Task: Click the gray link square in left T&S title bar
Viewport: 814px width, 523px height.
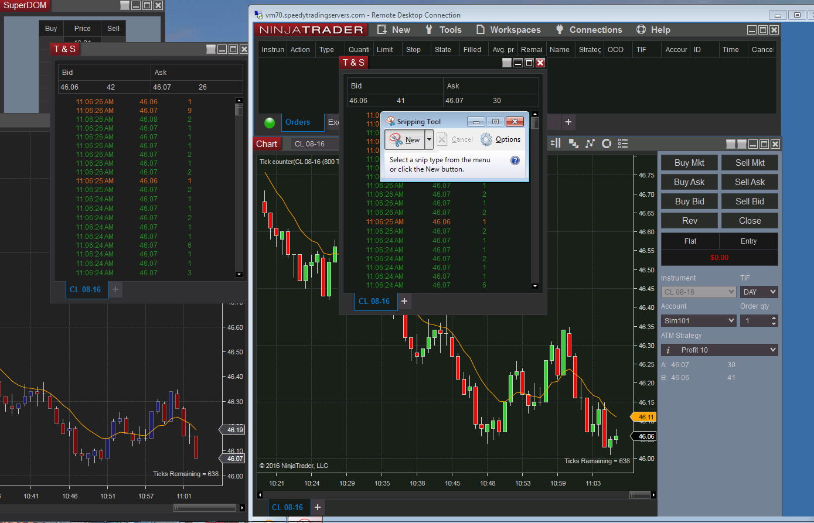Action: tap(211, 49)
